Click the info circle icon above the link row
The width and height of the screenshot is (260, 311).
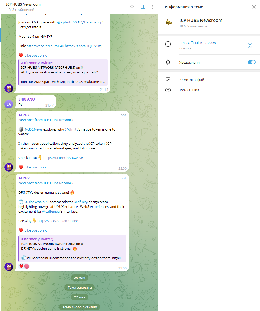pyautogui.click(x=168, y=44)
